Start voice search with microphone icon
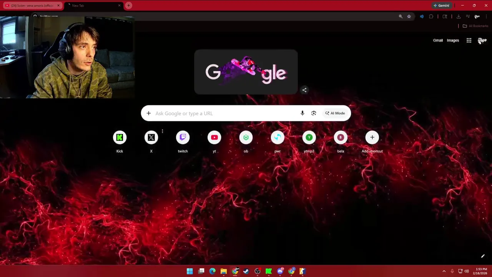The width and height of the screenshot is (492, 277). (x=302, y=113)
